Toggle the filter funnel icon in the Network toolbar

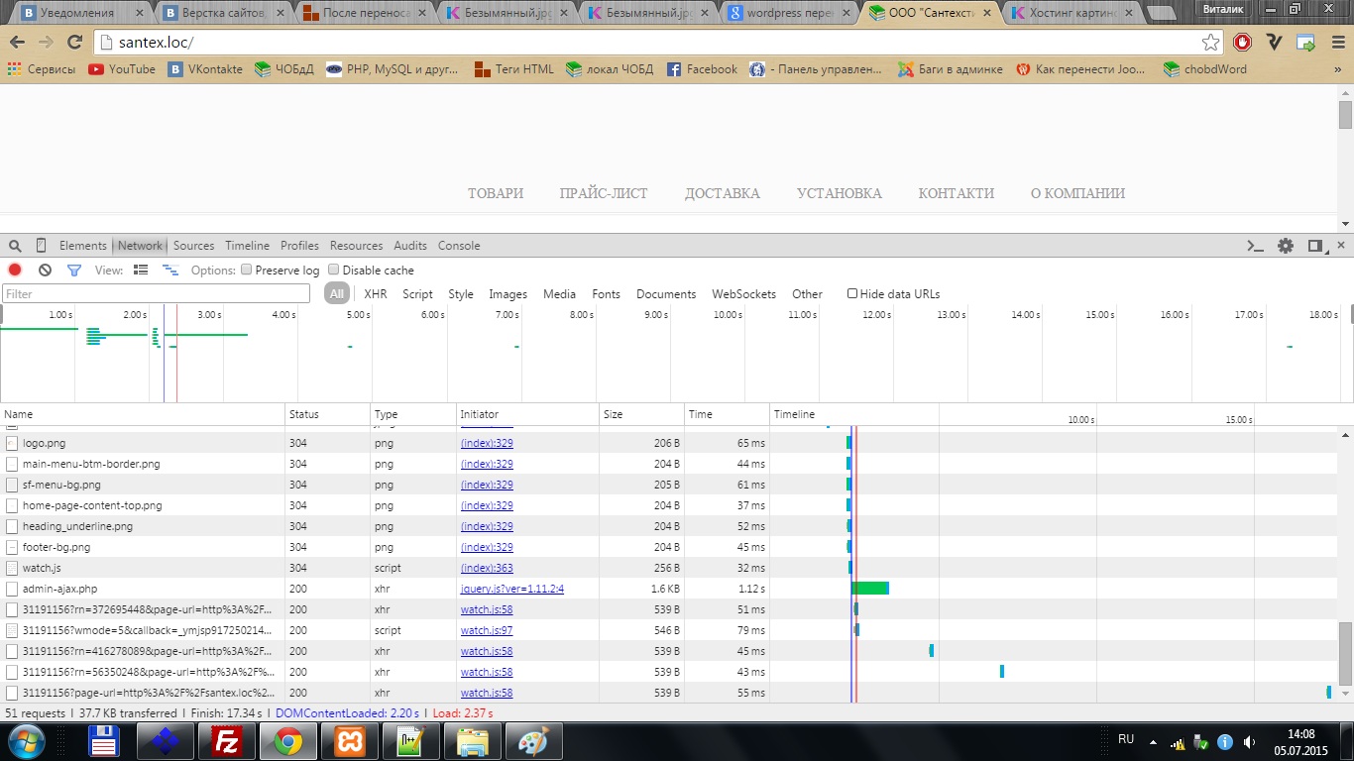pos(73,270)
